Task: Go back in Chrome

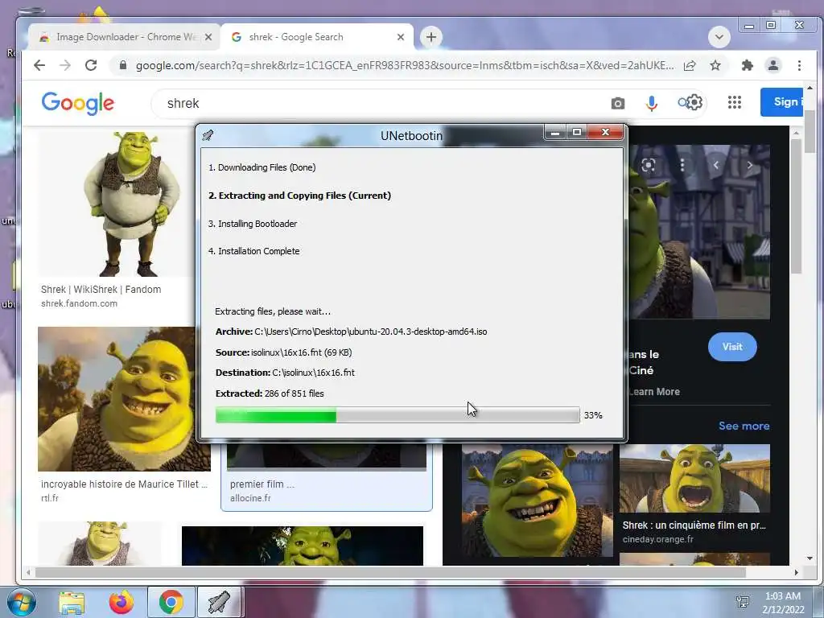Action: pos(39,65)
